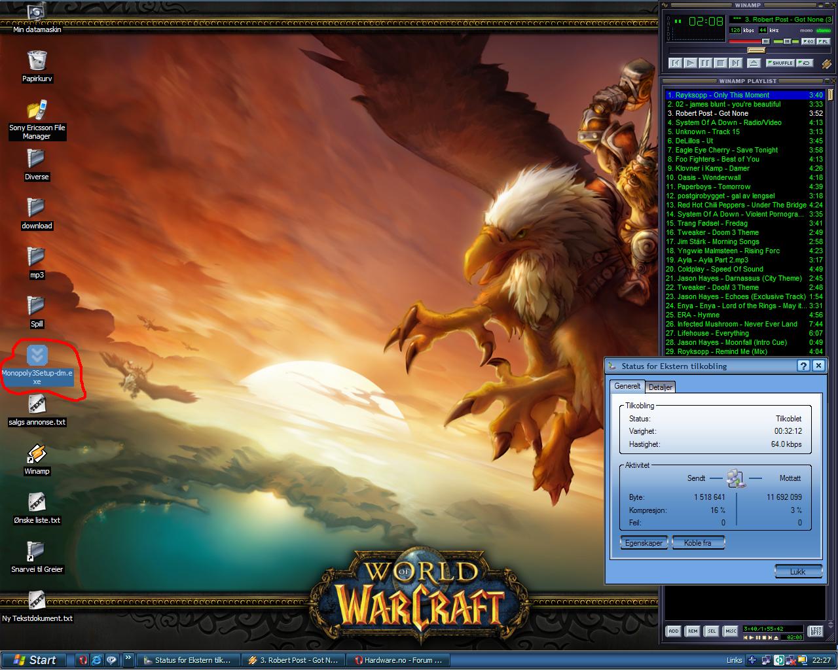
Task: Toggle Winamp Shuffle mode
Action: 779,63
